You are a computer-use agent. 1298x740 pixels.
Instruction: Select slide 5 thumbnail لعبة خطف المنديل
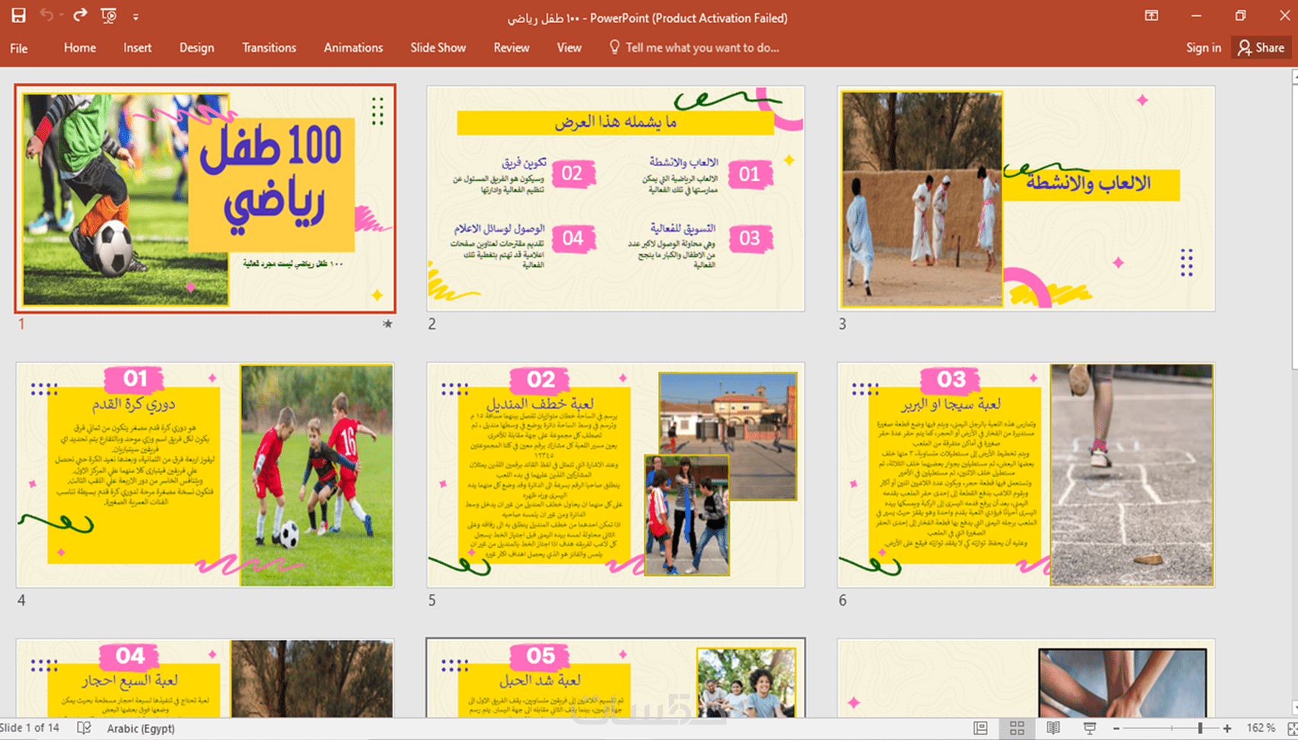click(615, 475)
